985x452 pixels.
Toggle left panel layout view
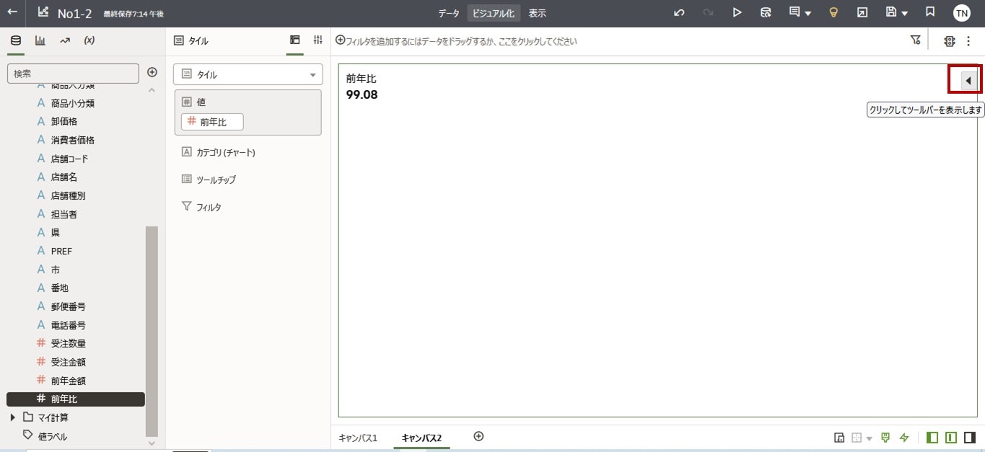tap(931, 438)
